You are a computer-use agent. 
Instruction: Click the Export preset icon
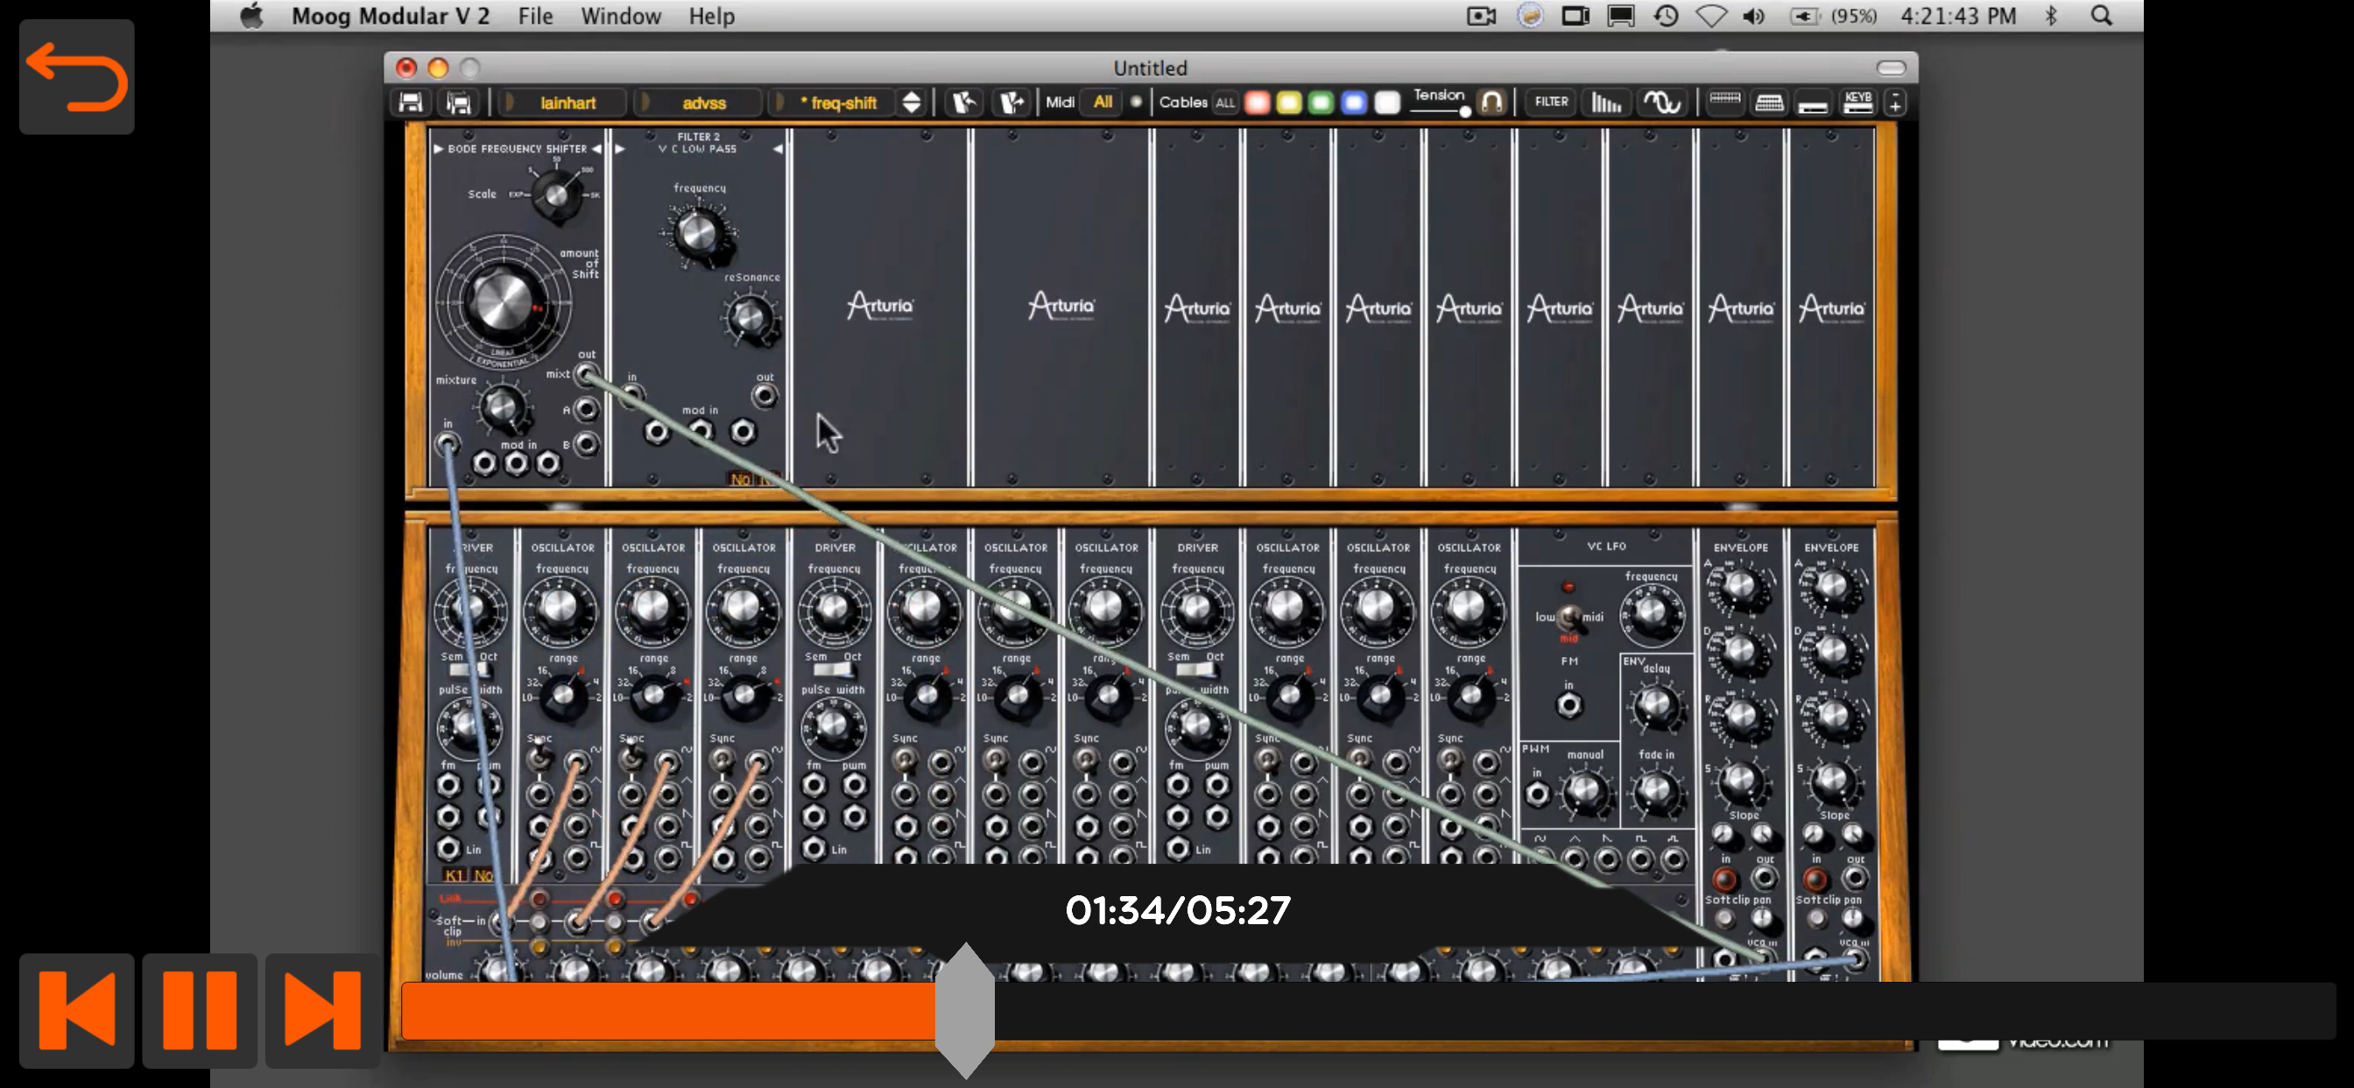click(x=1011, y=102)
